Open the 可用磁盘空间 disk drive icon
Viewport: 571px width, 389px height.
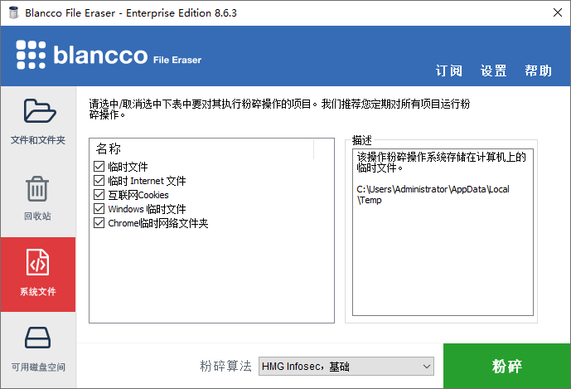(x=37, y=338)
